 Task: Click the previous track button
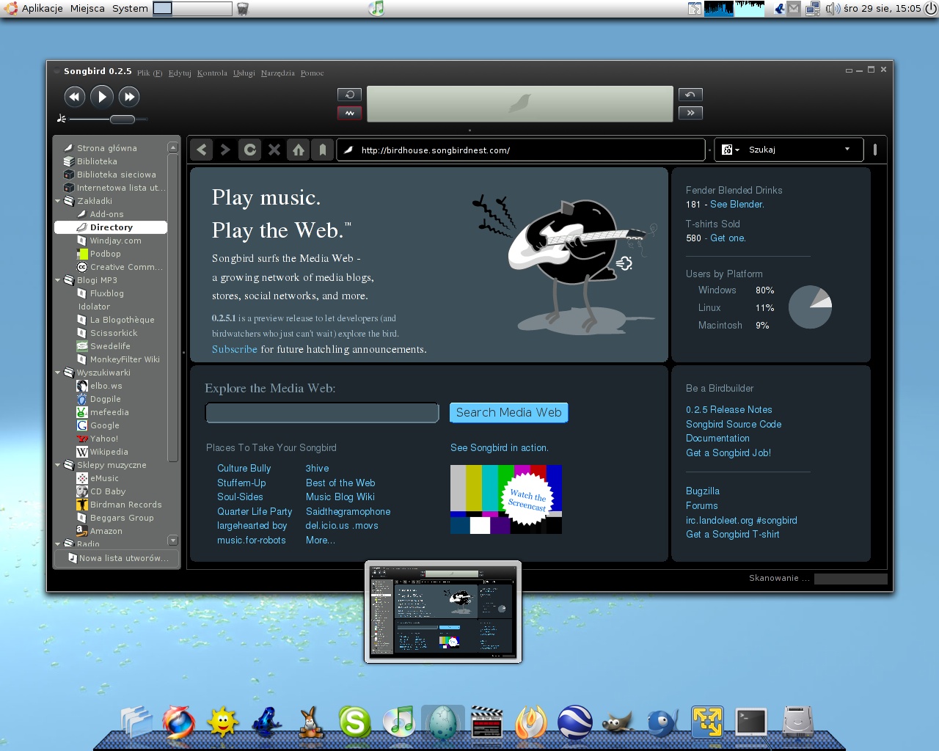click(x=75, y=97)
